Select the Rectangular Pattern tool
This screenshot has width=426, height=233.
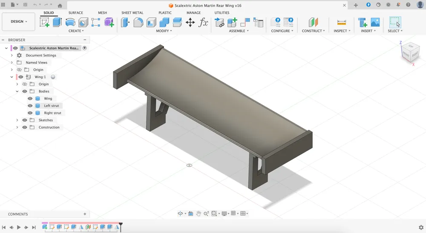[x=95, y=22]
